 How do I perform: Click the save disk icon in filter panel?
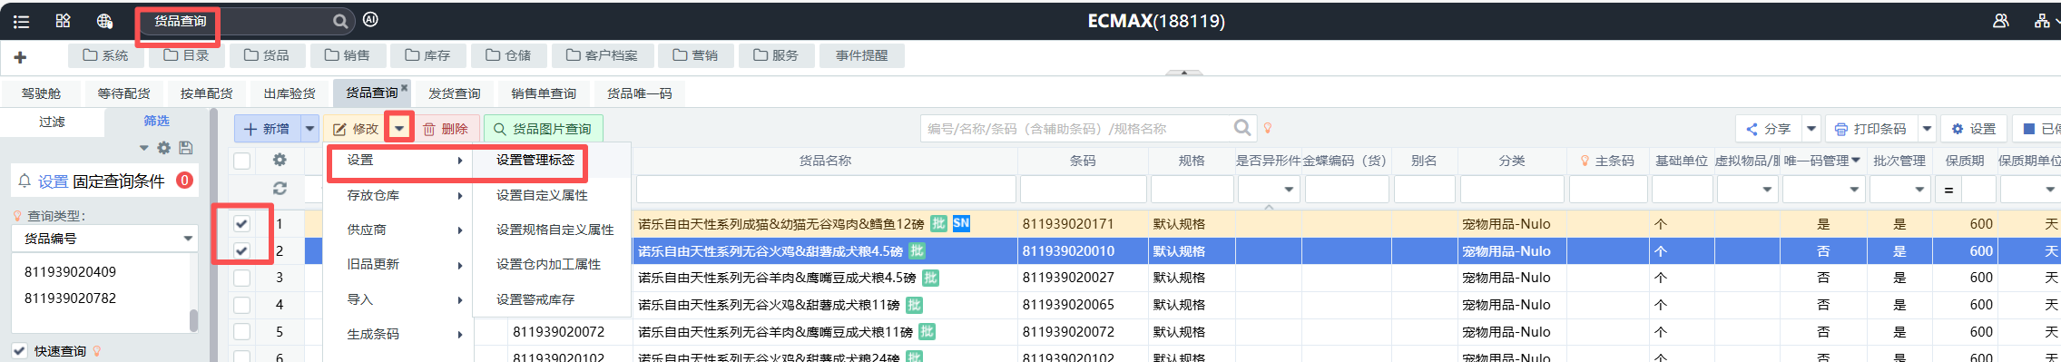click(185, 147)
